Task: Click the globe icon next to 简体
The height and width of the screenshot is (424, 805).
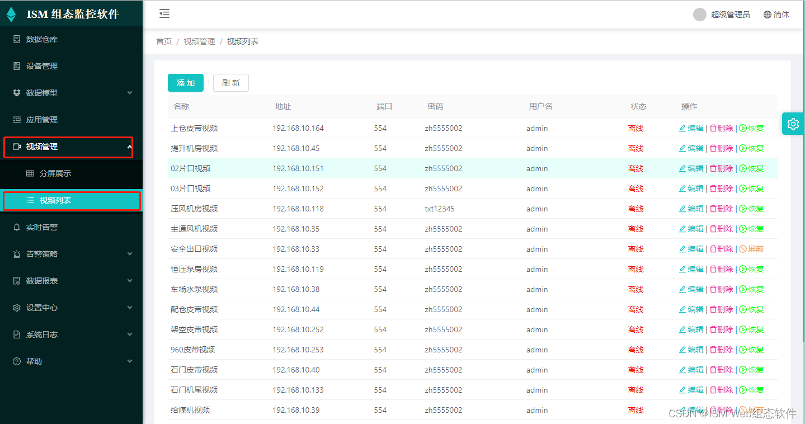Action: (765, 14)
